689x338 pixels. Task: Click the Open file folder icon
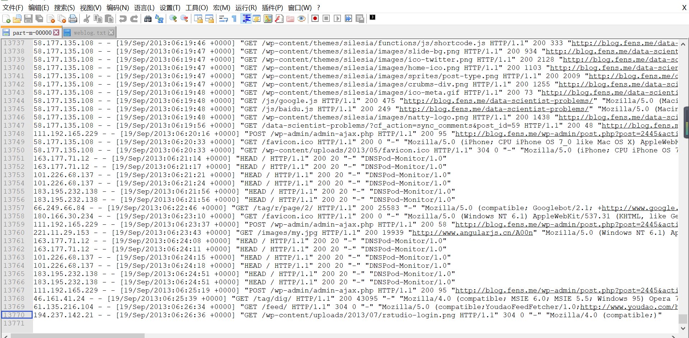coord(17,19)
